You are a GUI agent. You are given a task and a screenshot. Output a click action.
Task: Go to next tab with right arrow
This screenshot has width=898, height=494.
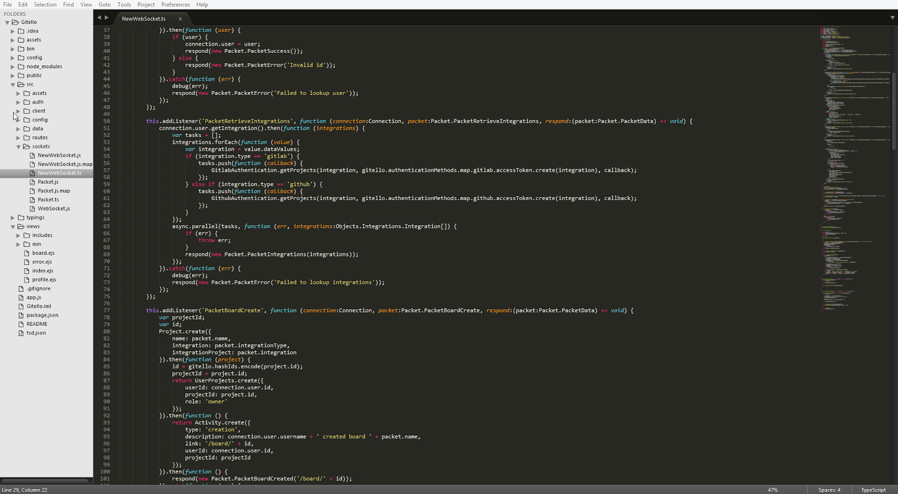(106, 18)
